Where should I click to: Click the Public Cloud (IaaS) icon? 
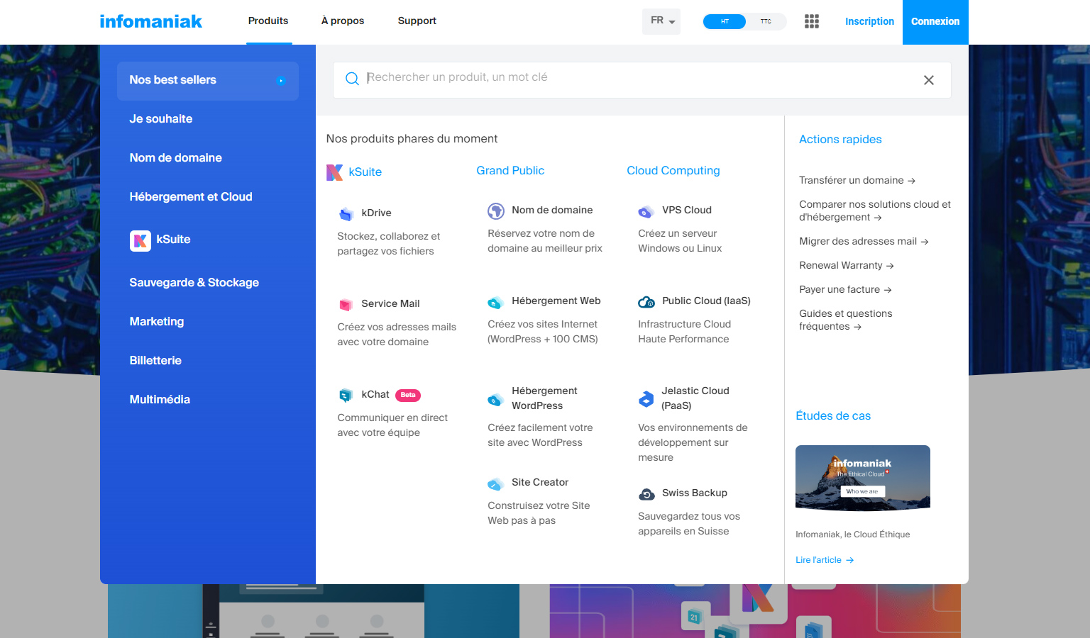coord(646,302)
